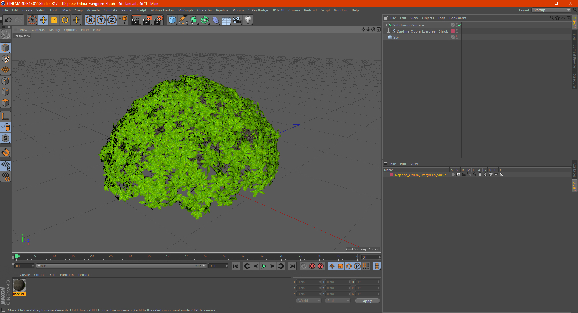Switch to the Structure side tab
The height and width of the screenshot is (313, 578).
point(575,81)
